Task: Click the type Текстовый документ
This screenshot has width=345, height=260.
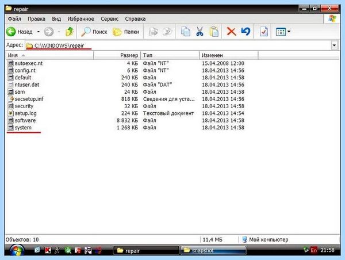Action: tap(168, 113)
